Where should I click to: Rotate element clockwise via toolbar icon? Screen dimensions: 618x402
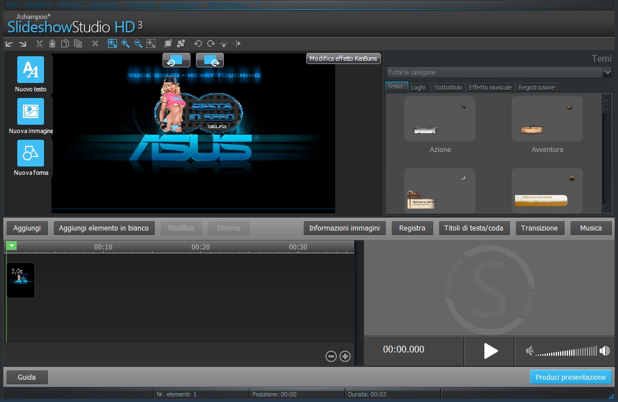[211, 44]
